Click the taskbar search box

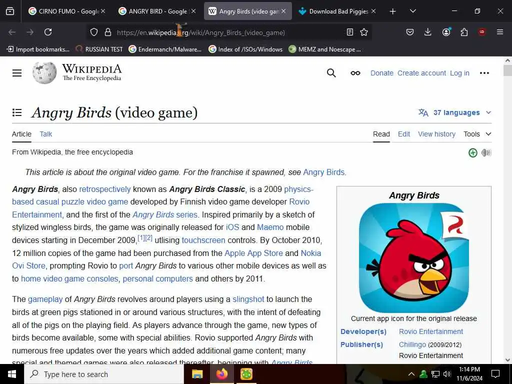pos(104,374)
